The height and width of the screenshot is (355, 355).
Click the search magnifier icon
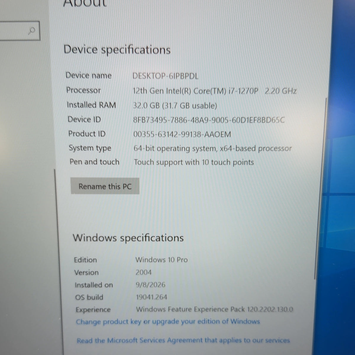point(32,30)
